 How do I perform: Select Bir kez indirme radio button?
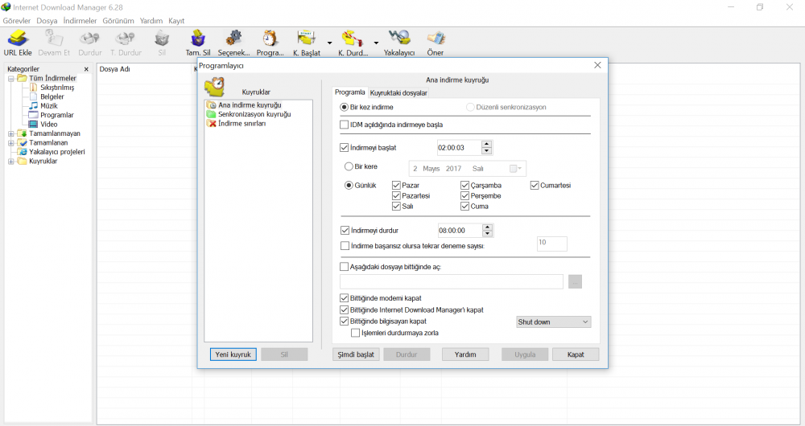point(344,107)
